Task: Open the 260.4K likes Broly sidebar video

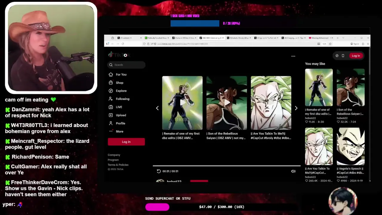Action: click(319, 146)
